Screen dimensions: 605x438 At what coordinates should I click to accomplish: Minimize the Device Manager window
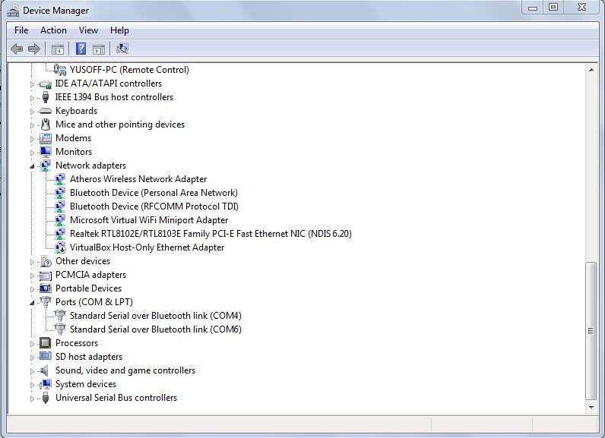[x=533, y=8]
